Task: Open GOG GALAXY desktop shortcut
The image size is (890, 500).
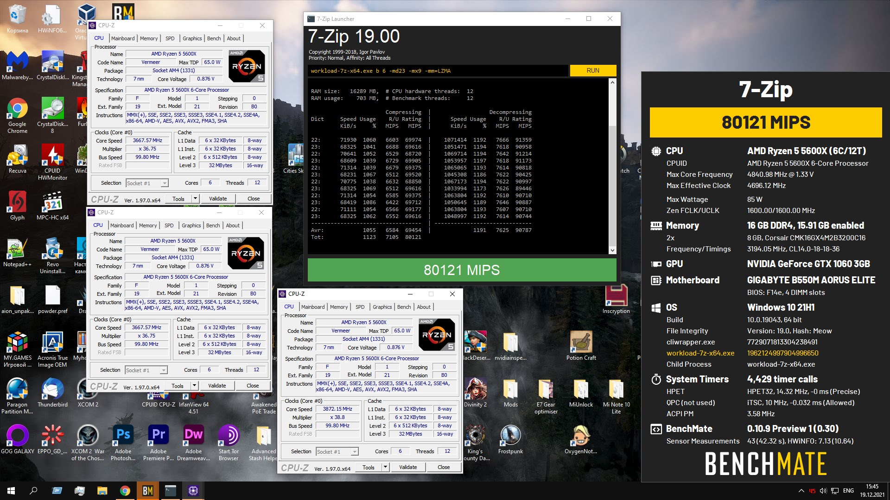Action: (x=17, y=439)
